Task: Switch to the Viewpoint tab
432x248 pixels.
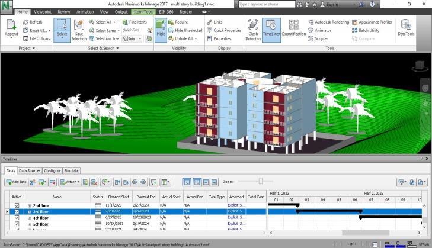Action: coord(43,12)
